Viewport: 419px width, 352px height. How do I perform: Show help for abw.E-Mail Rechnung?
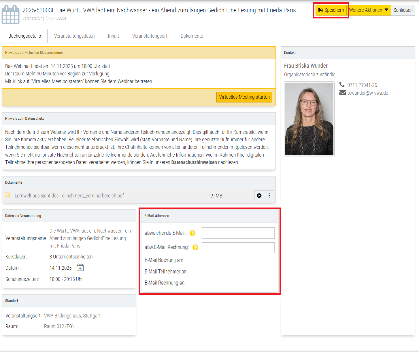[195, 247]
